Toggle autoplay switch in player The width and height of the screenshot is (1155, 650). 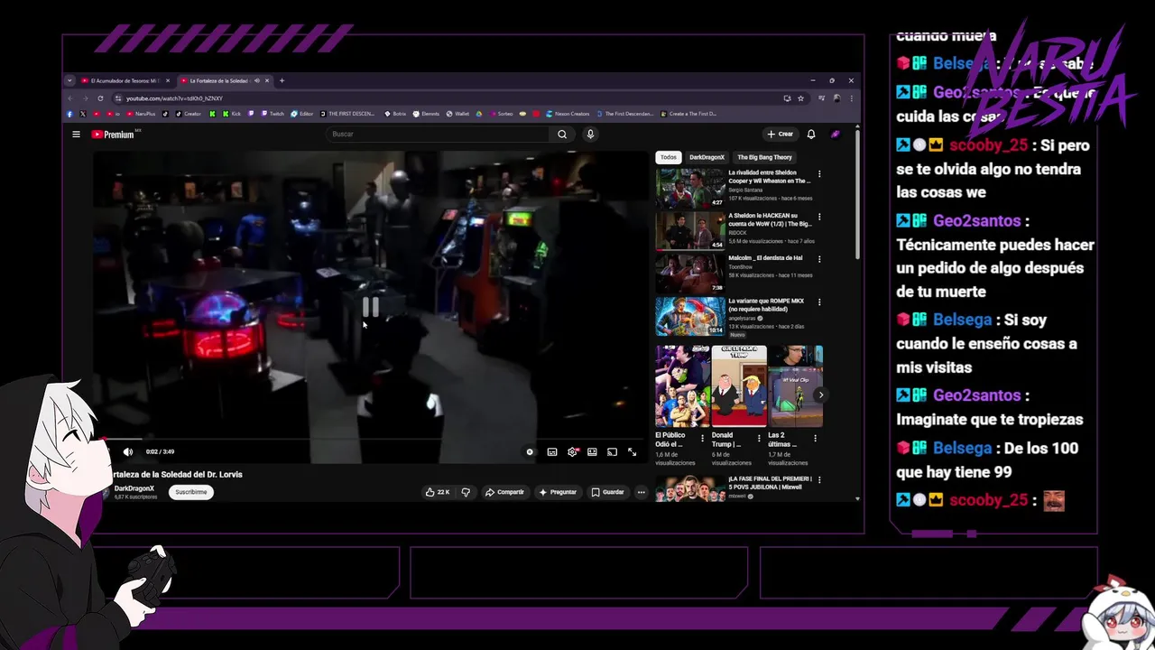click(x=531, y=451)
